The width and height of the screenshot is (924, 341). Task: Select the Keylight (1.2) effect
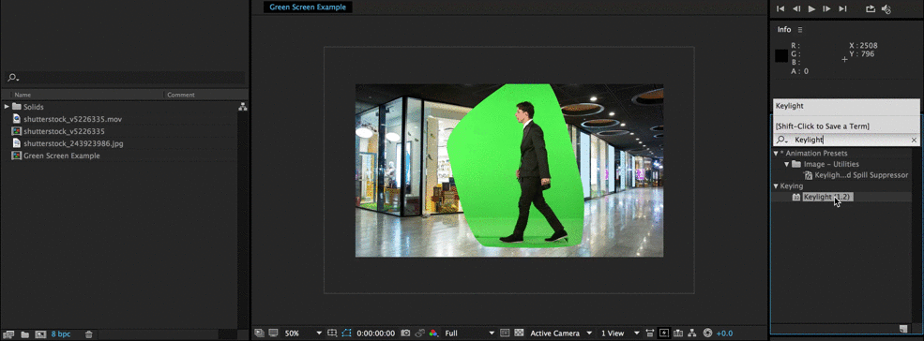click(827, 198)
